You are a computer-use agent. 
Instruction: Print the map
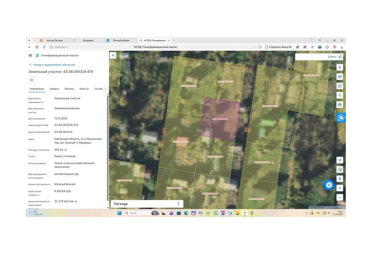[x=339, y=105]
